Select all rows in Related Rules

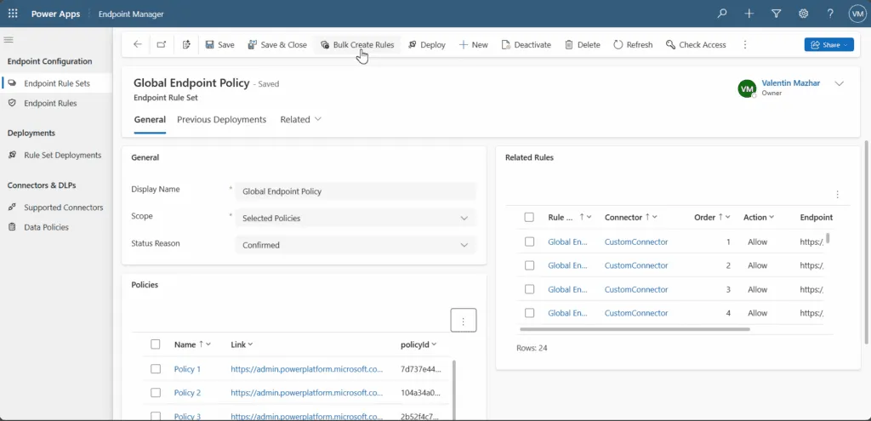pos(529,217)
